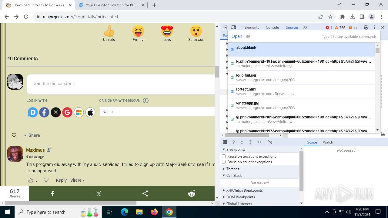Open File Explorer from taskbar
The height and width of the screenshot is (218, 388).
point(139,212)
